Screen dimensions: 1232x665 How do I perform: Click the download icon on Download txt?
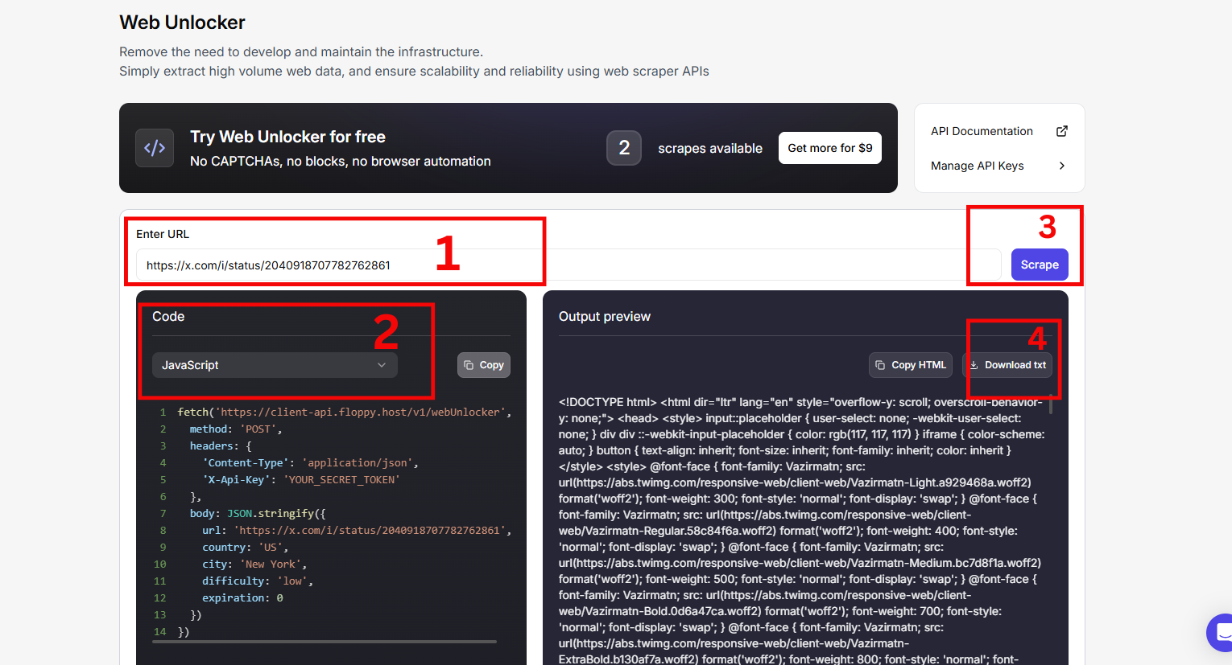975,364
